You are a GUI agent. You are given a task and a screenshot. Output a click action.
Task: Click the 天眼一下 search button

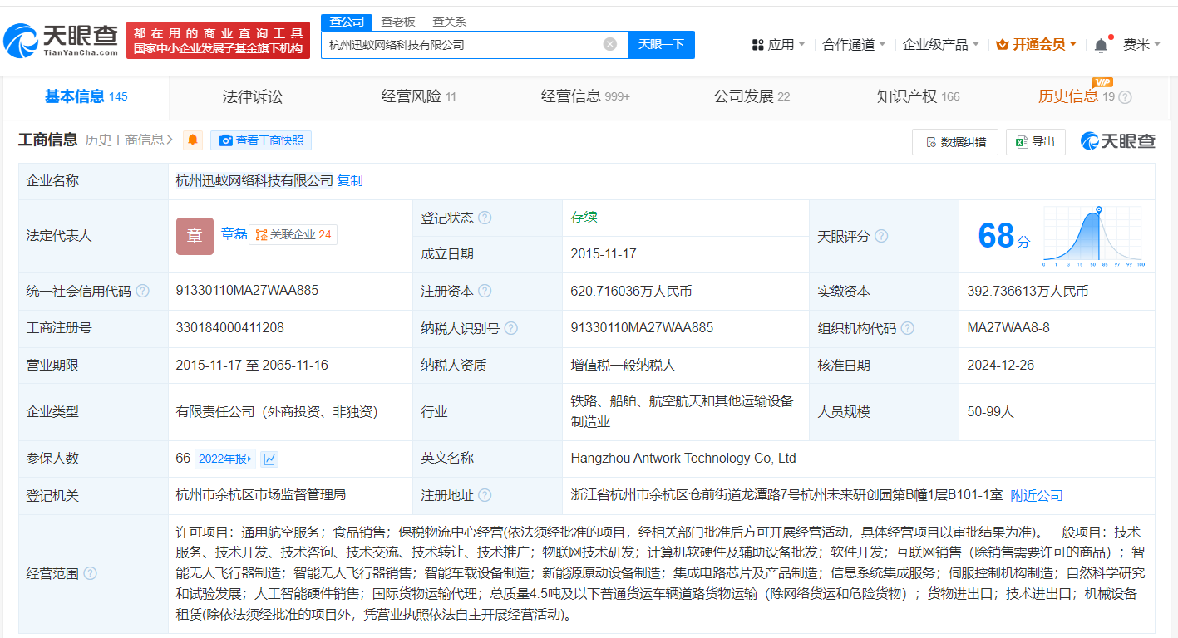click(x=663, y=45)
